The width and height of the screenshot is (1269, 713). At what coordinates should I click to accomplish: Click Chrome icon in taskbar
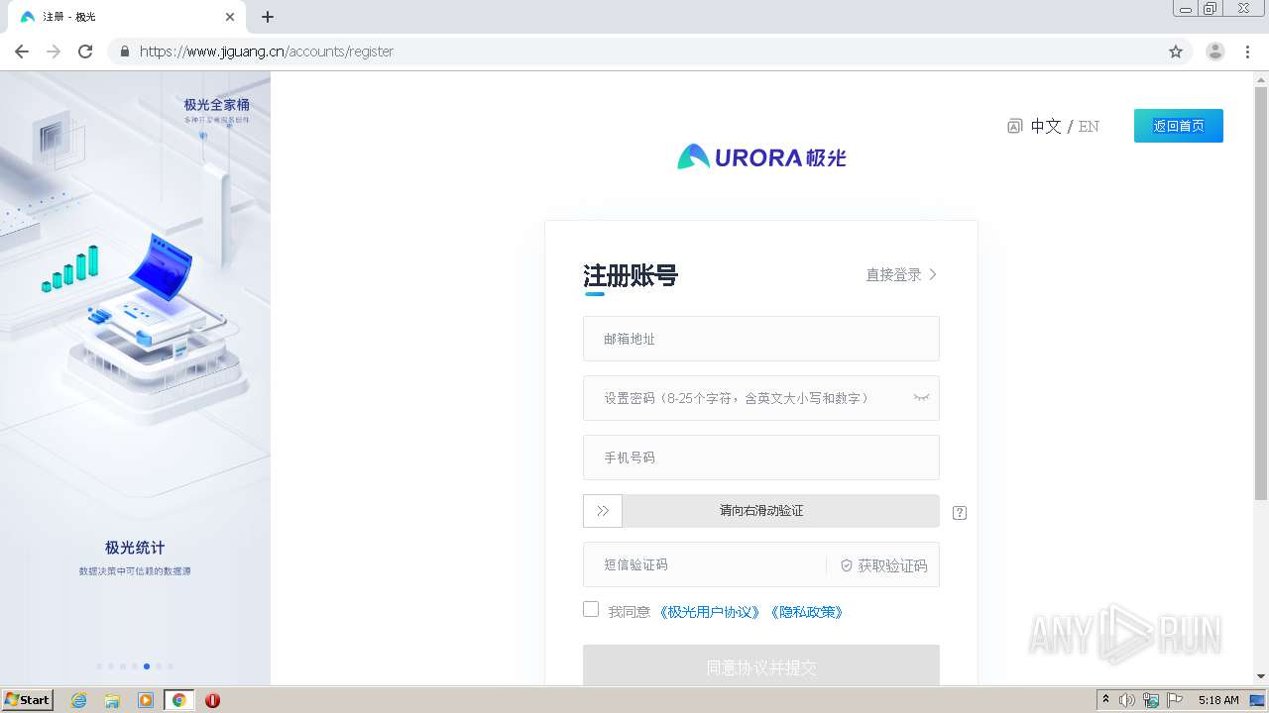click(178, 700)
